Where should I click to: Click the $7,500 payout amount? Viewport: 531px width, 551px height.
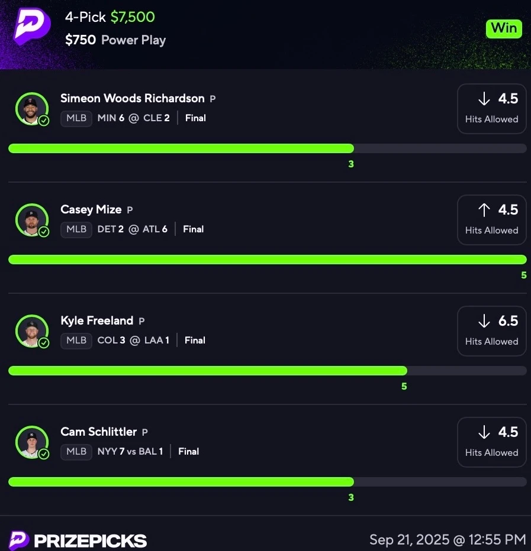point(133,17)
